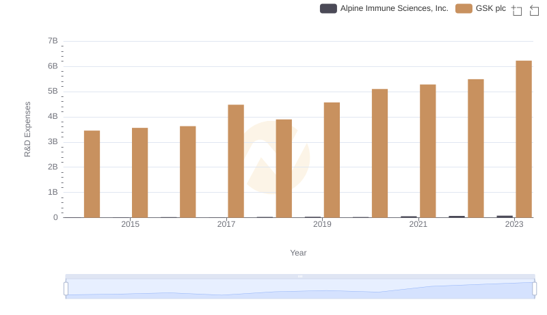Click the 2B y-axis label
547x315 pixels.
coord(53,167)
